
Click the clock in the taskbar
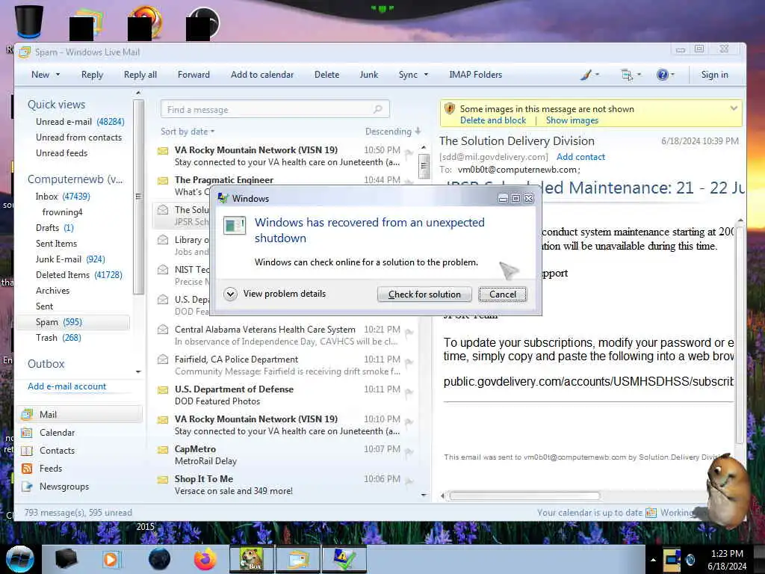pyautogui.click(x=727, y=560)
